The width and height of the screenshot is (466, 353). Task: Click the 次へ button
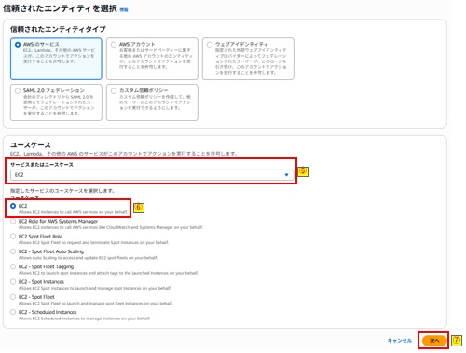(x=434, y=341)
